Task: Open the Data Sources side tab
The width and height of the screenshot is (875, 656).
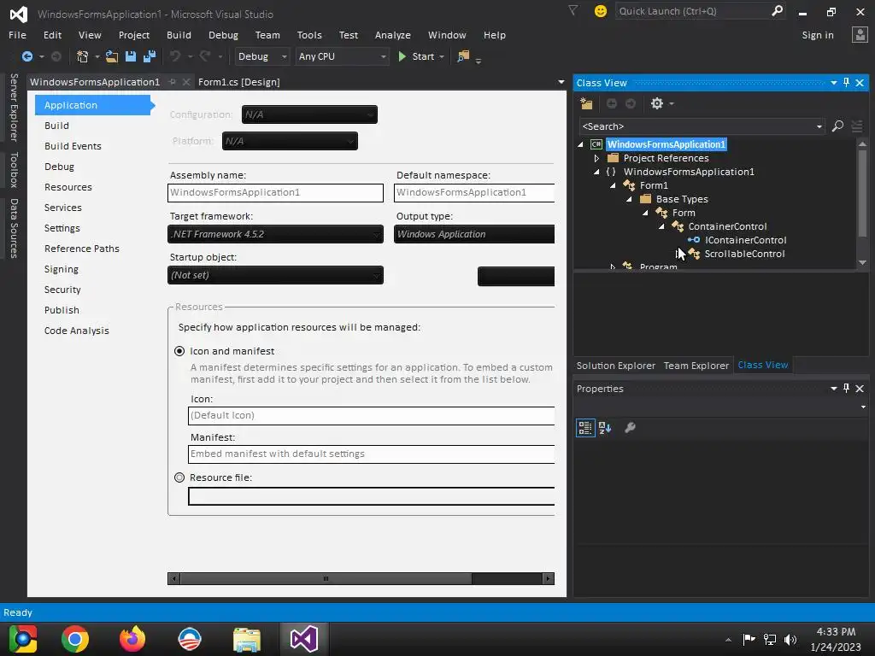Action: [x=14, y=228]
